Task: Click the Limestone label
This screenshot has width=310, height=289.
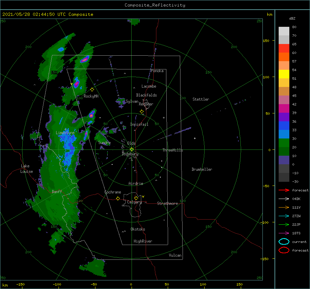Action: (65, 133)
